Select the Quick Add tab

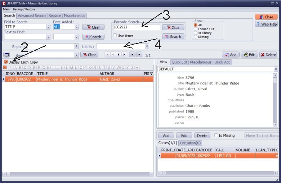pos(222,62)
